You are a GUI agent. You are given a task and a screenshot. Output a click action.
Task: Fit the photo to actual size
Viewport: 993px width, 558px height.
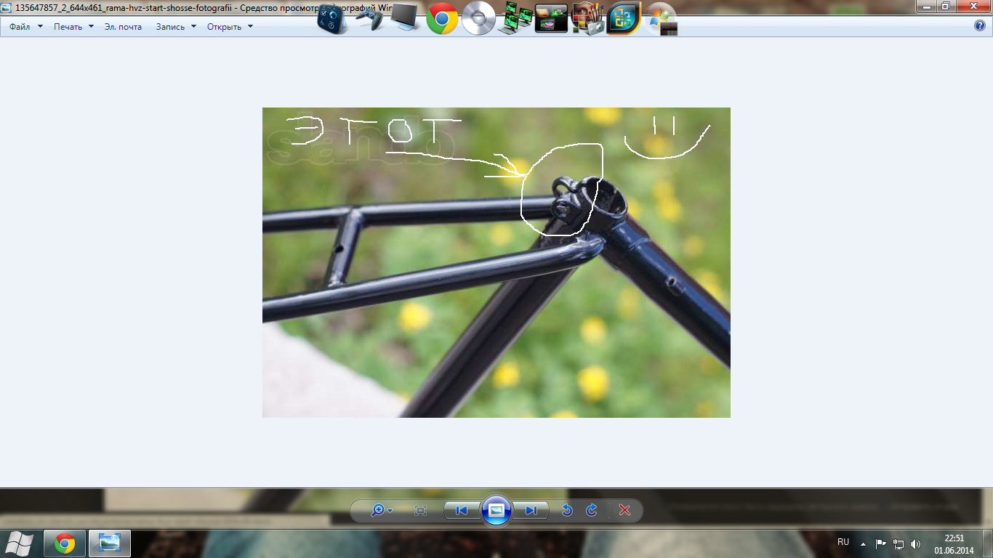click(x=420, y=511)
